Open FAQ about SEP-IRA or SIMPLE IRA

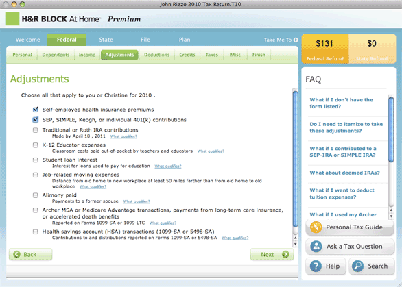(x=343, y=152)
